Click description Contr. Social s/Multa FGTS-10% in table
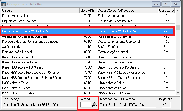Image resolution: width=183 pixels, height=111 pixels. tap(128, 31)
